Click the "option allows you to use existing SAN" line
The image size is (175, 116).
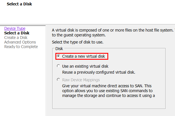[x=107, y=91]
